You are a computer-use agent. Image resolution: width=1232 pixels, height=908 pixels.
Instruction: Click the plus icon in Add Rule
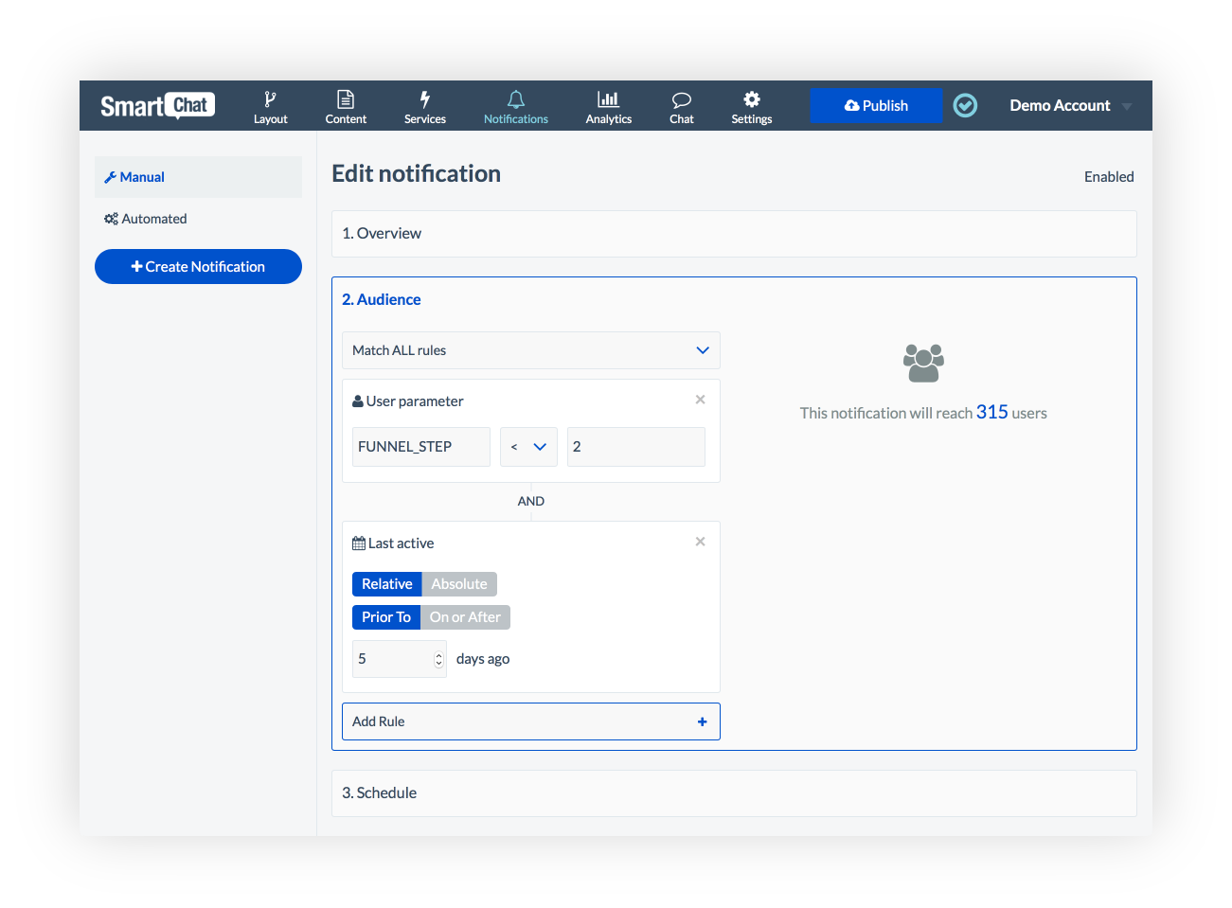[x=703, y=721]
